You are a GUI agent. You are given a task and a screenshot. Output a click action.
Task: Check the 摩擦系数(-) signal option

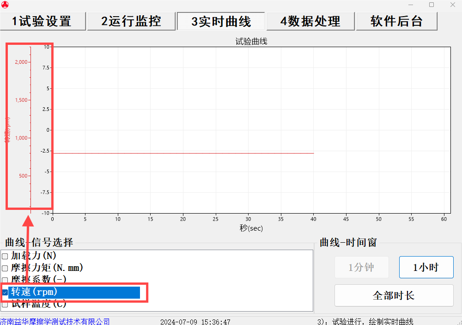[5, 280]
